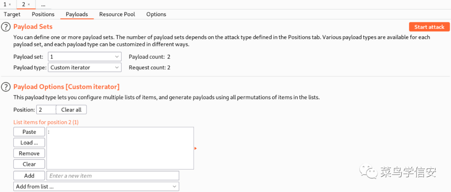The height and width of the screenshot is (192, 451).
Task: Open the Resource Pool tab
Action: (117, 14)
